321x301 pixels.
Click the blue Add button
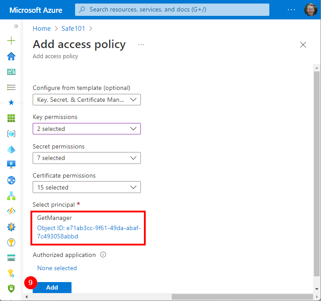coord(52,287)
